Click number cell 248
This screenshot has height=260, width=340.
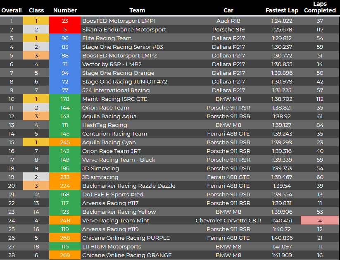pos(65,220)
